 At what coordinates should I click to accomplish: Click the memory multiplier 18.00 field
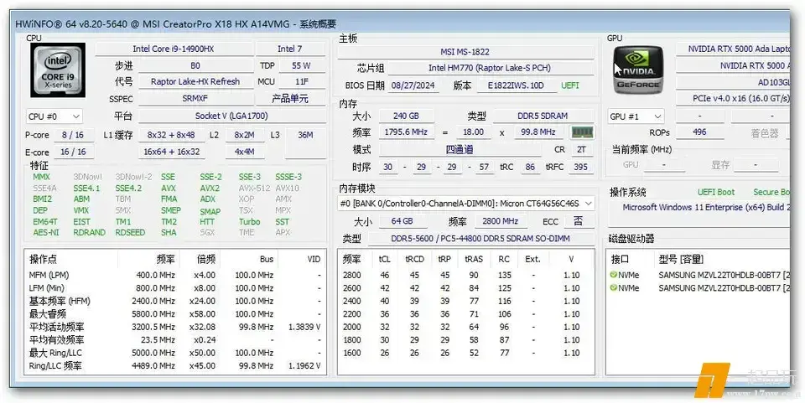pyautogui.click(x=473, y=132)
